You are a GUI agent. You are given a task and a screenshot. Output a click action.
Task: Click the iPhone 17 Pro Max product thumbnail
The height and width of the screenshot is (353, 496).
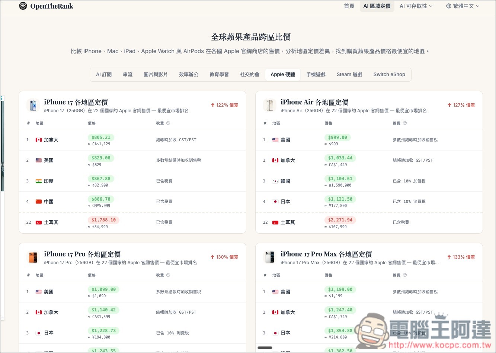click(269, 257)
